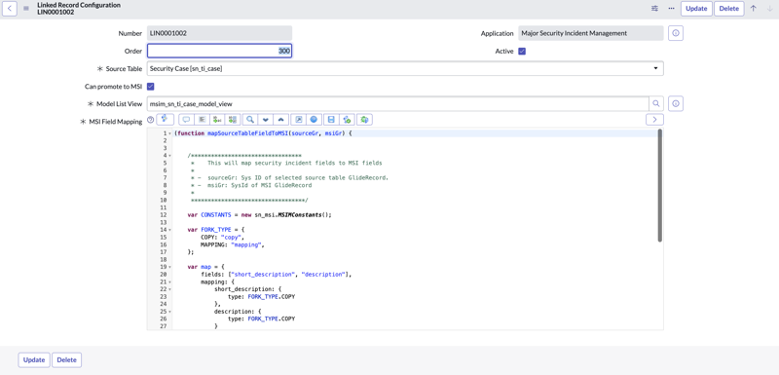Viewport: 779px width, 375px height.
Task: Show Model List View info icon
Action: (676, 103)
